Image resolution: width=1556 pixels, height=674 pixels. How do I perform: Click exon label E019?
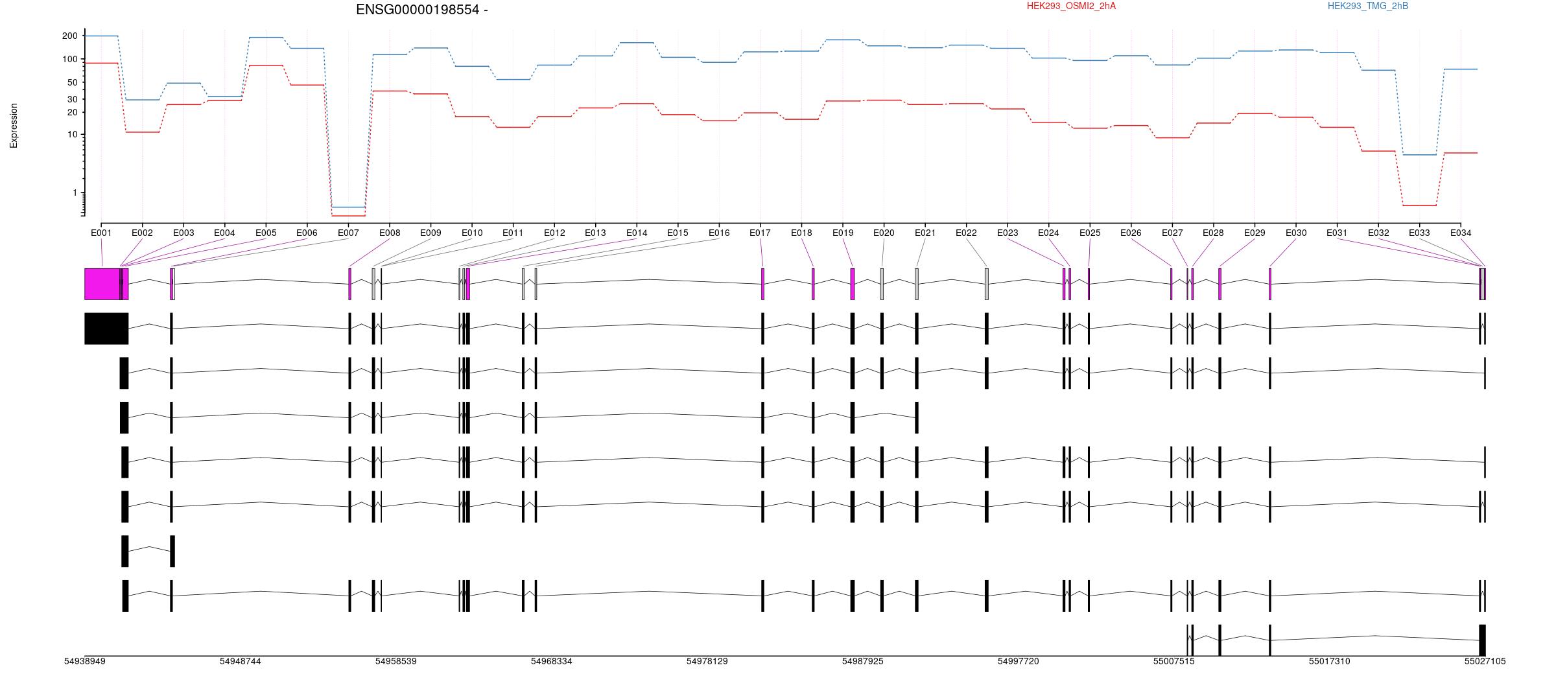click(x=843, y=233)
